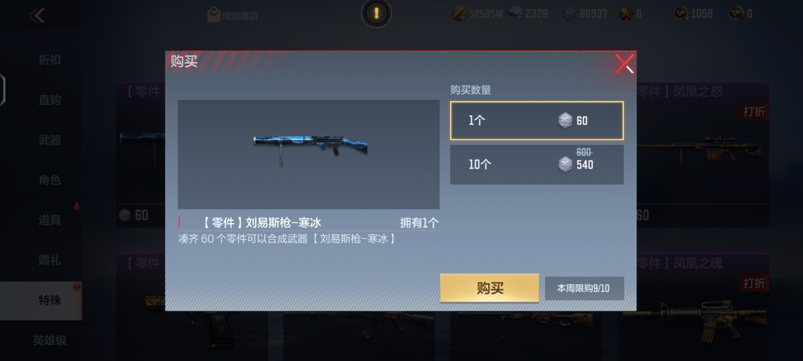Screen dimensions: 803x361
Task: Go back with the double-chevron arrow
Action: point(37,15)
